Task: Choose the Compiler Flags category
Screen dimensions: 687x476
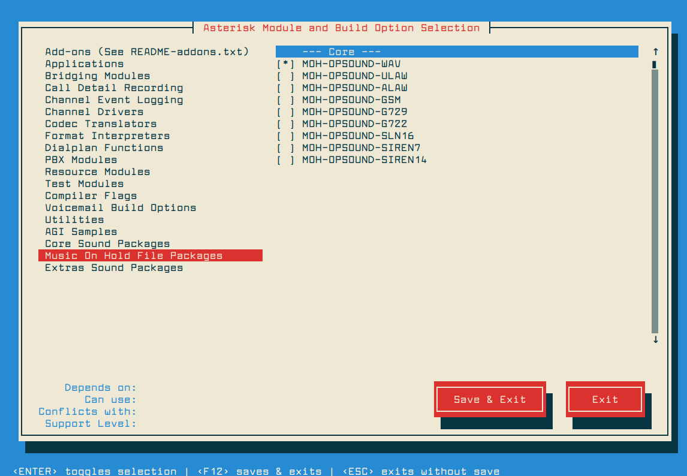Action: 91,196
